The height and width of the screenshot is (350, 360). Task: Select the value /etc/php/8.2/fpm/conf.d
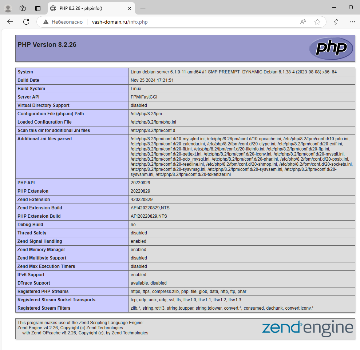click(x=153, y=130)
